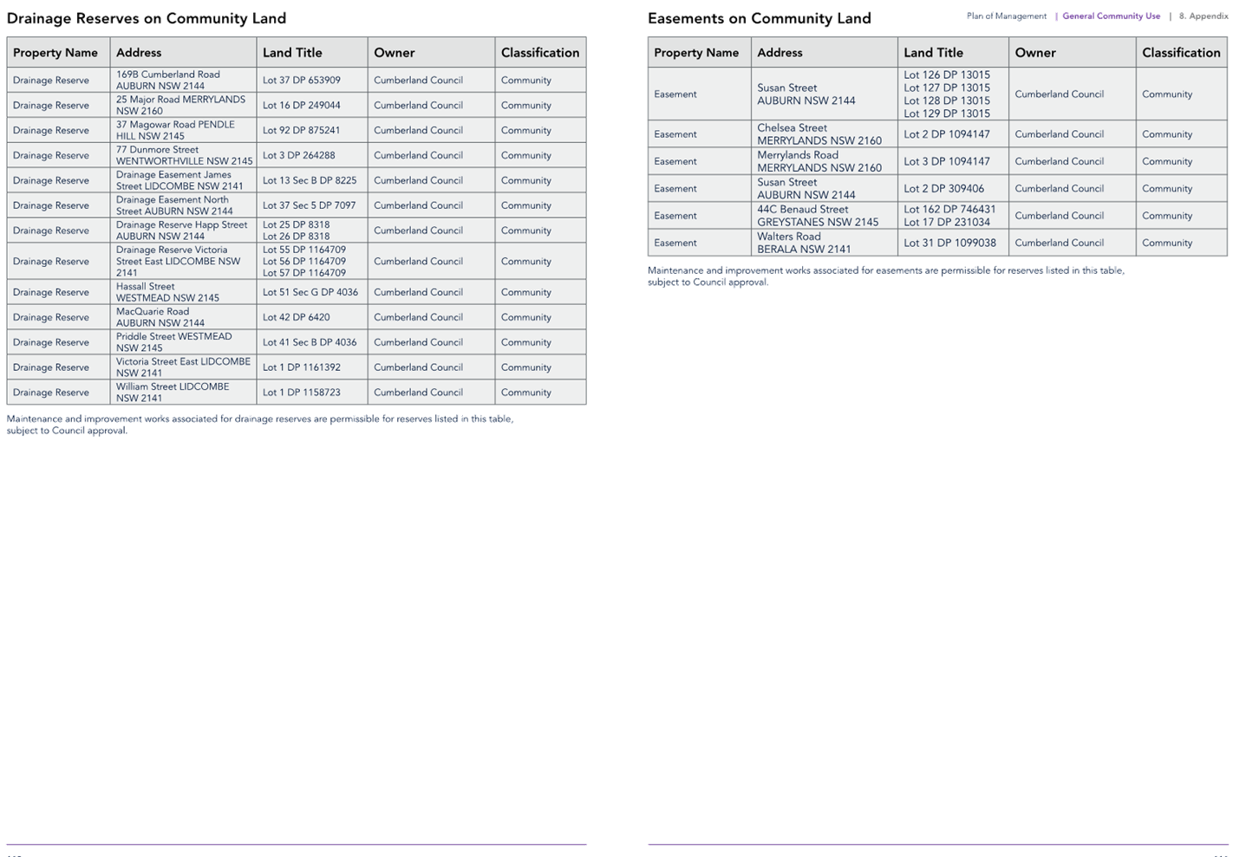Select the 'Lot 2 DP 1094147' cell
This screenshot has height=857, width=1233.
click(953, 134)
